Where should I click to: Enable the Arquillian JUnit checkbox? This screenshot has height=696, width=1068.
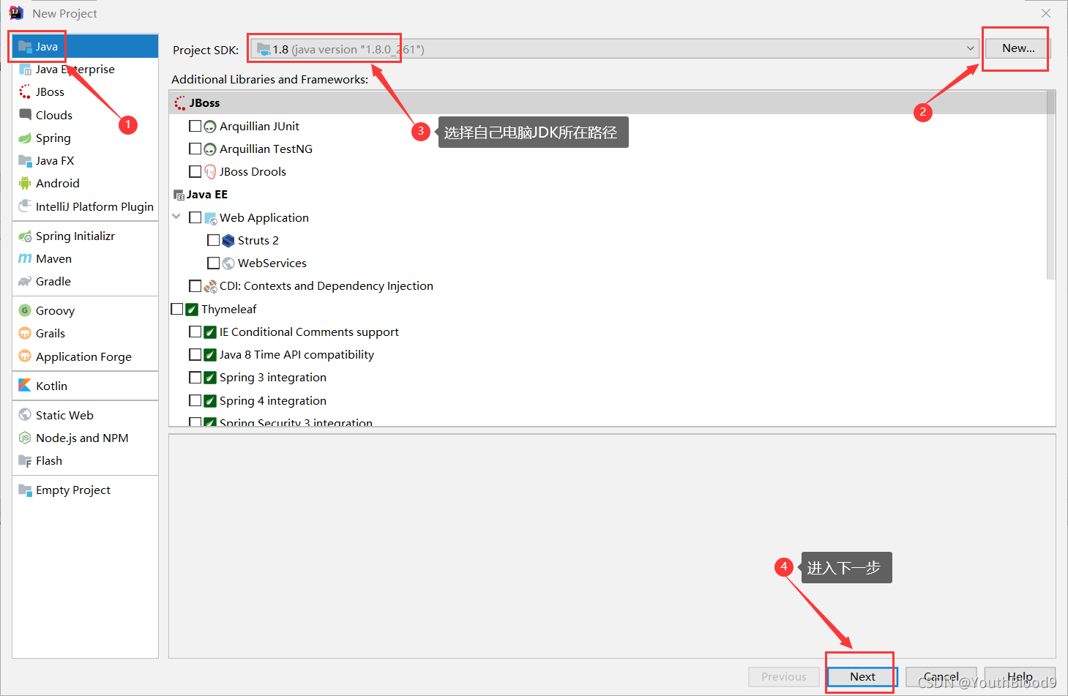[195, 126]
